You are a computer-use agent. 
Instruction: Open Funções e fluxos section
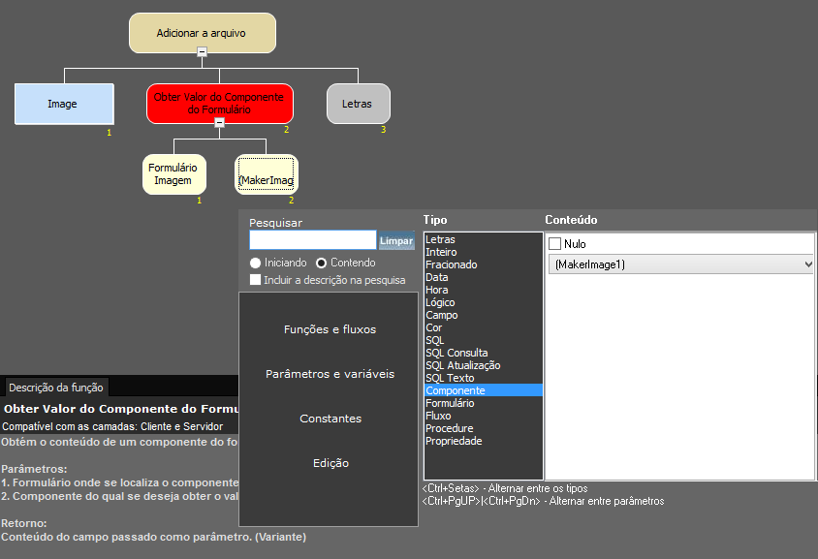330,329
